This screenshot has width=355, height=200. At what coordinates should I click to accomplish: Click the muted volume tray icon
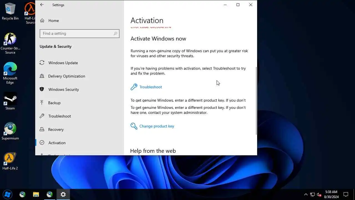pos(319,194)
